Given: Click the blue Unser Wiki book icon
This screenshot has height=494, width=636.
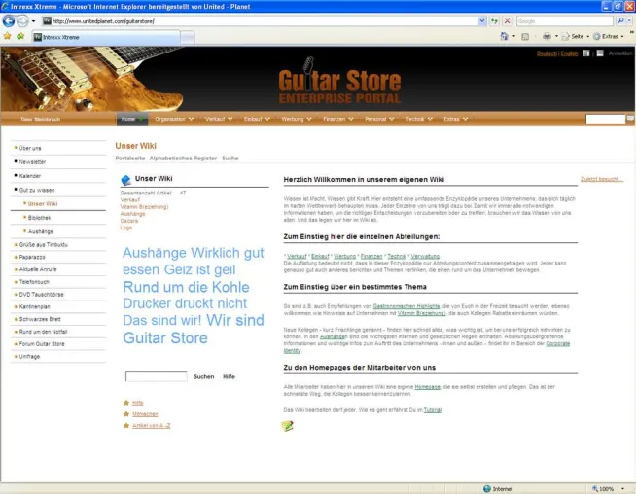Looking at the screenshot, I should point(126,180).
